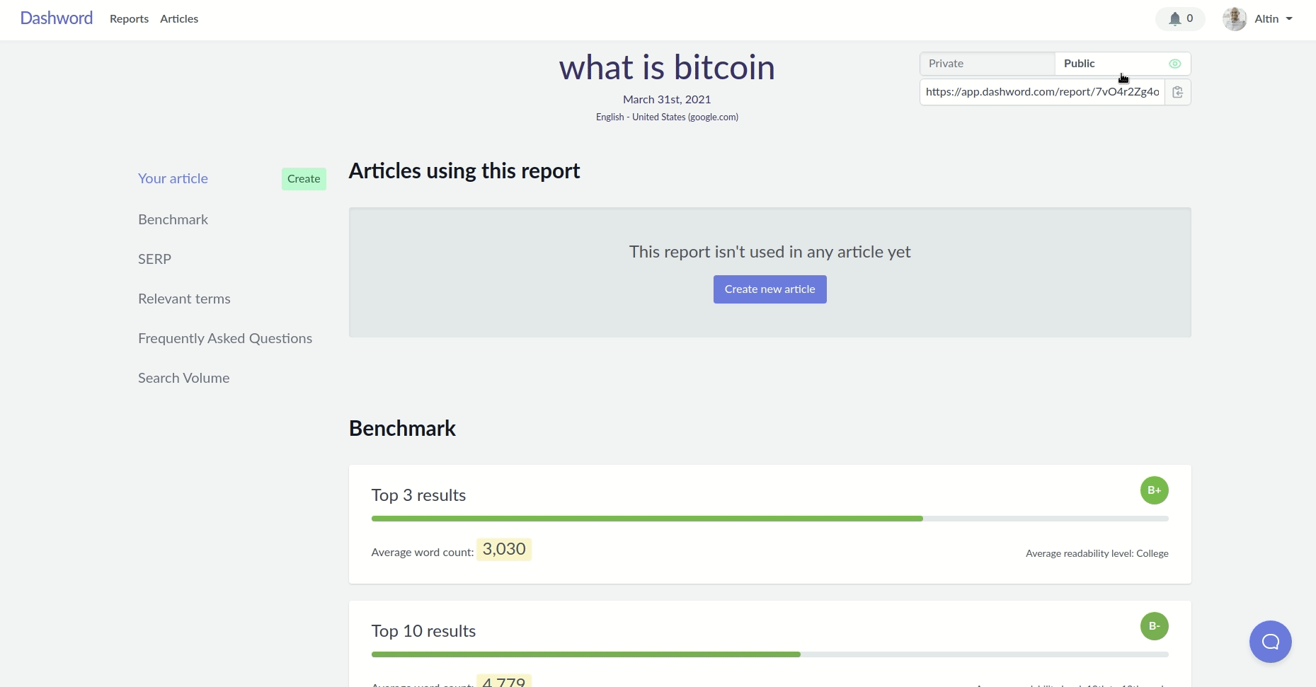Click the Dashword logo
The height and width of the screenshot is (687, 1316).
point(57,18)
